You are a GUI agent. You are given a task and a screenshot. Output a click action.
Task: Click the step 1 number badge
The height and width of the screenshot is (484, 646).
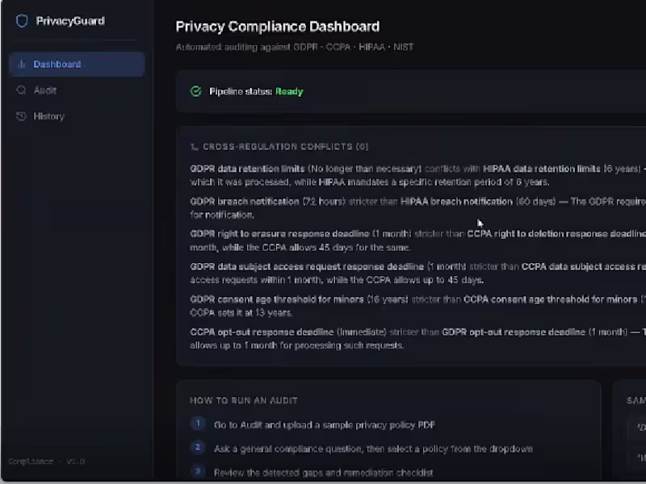(198, 423)
